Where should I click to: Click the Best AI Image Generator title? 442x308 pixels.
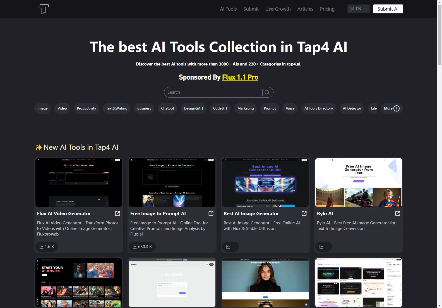tap(251, 214)
